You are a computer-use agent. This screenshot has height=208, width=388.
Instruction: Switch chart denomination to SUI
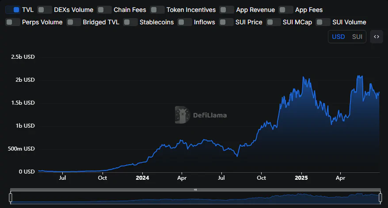coord(357,37)
